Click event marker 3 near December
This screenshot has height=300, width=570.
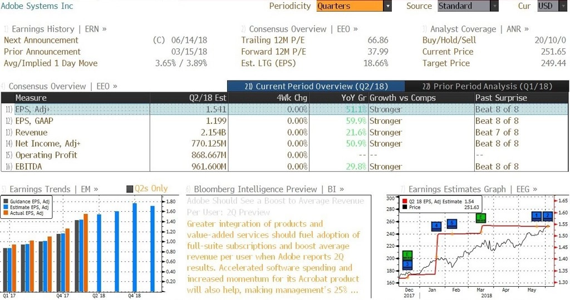pos(407,264)
